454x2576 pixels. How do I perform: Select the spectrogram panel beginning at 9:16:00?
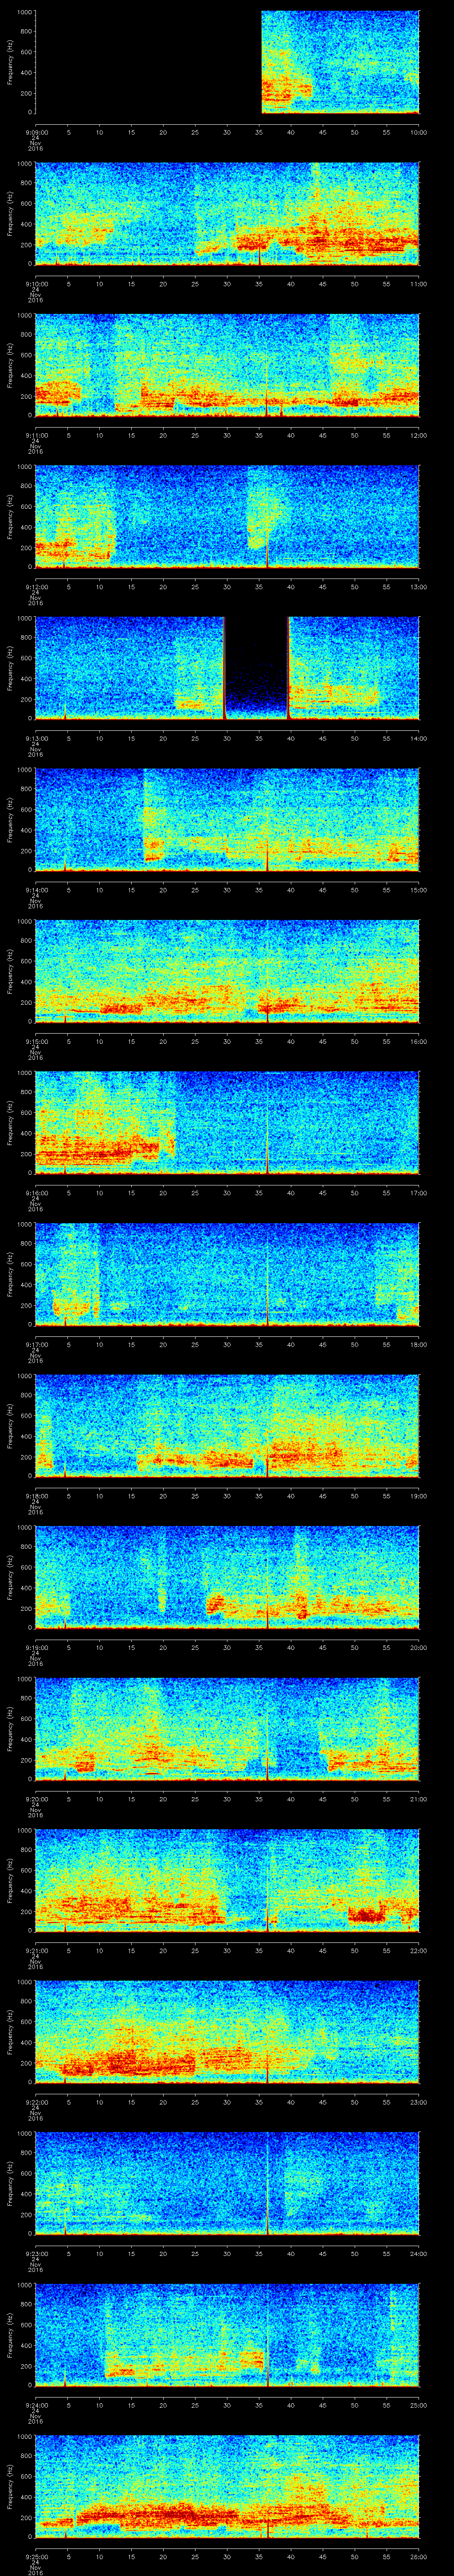[227, 1123]
